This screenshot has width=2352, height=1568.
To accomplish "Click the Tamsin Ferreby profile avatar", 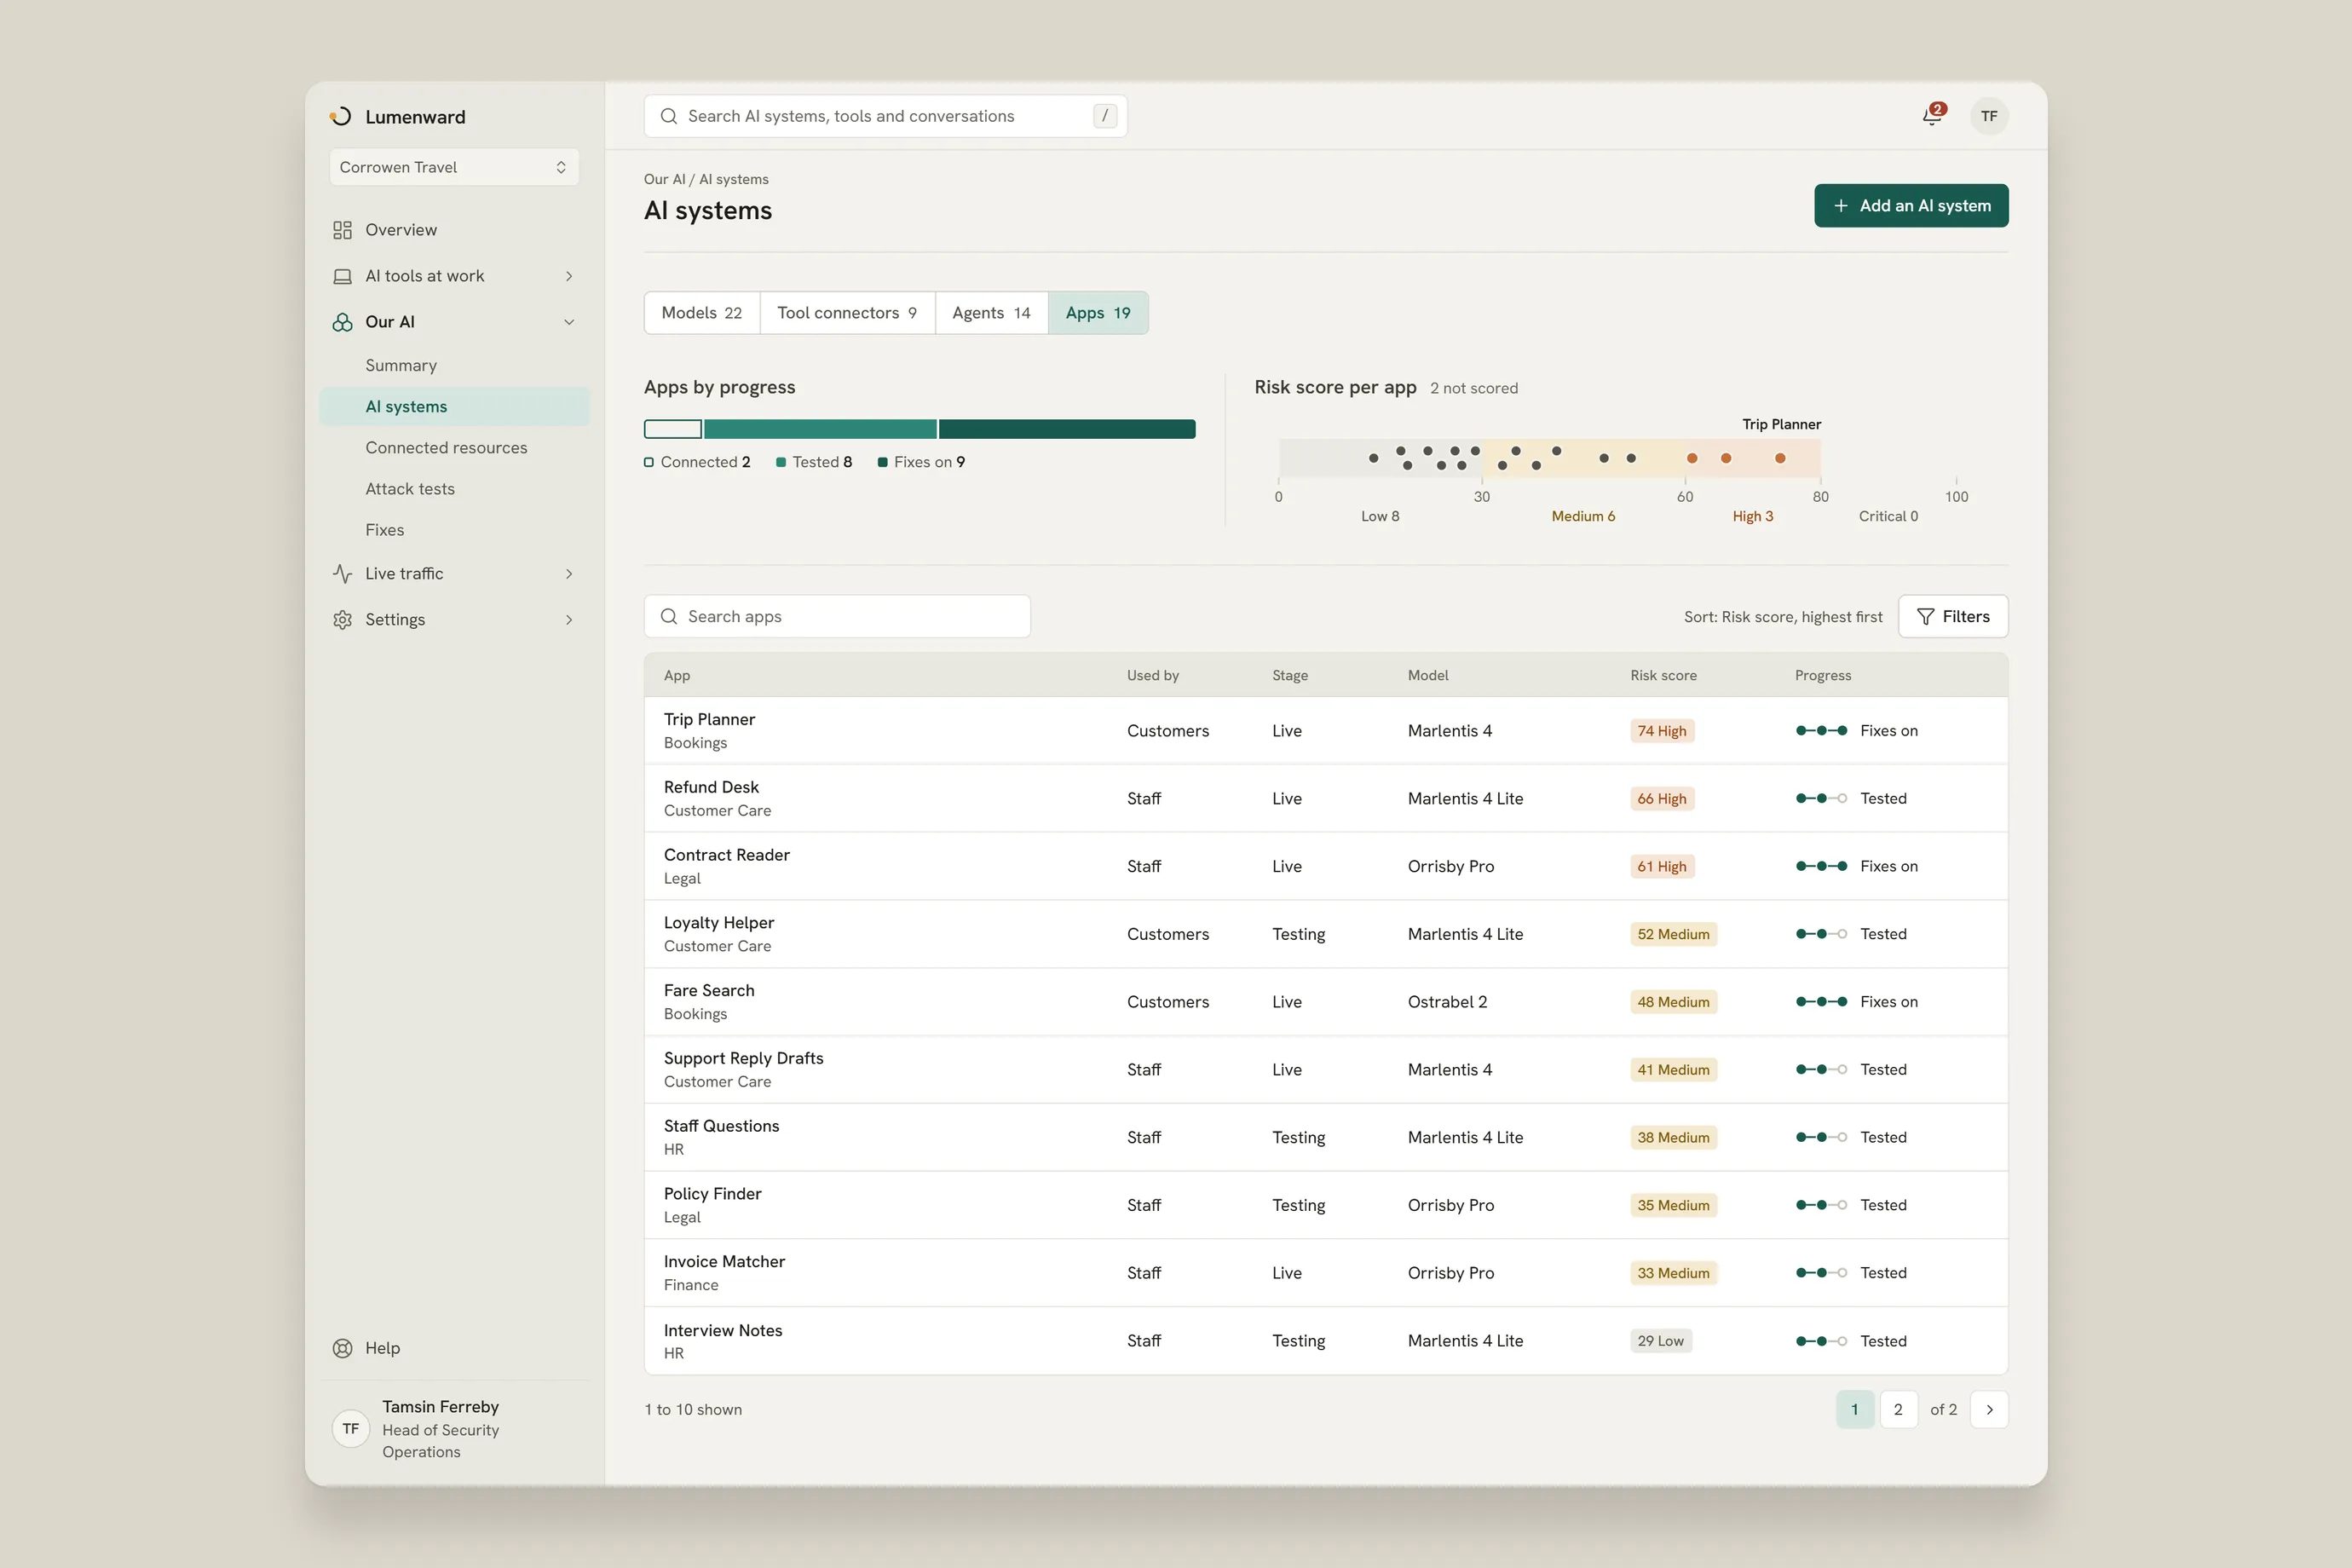I will [350, 1429].
